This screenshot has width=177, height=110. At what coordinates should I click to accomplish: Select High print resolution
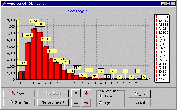(104, 103)
